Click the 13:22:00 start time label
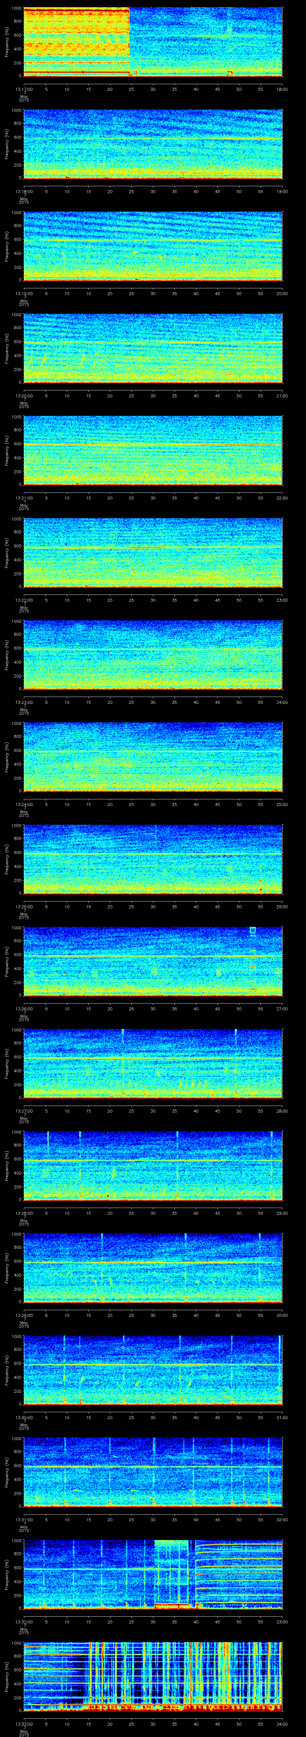 pos(24,600)
